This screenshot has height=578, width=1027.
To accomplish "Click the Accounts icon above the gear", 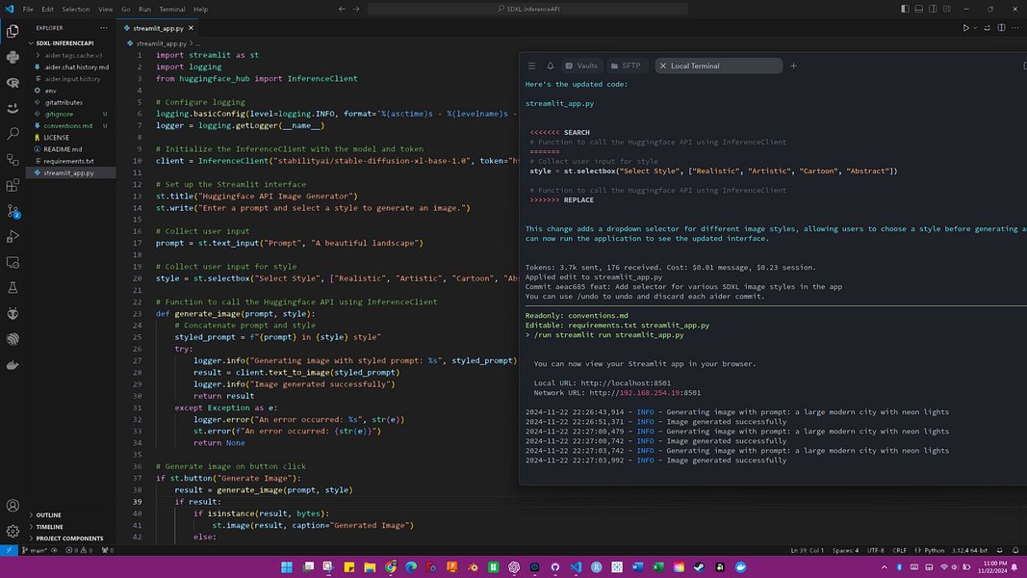I will [x=13, y=505].
